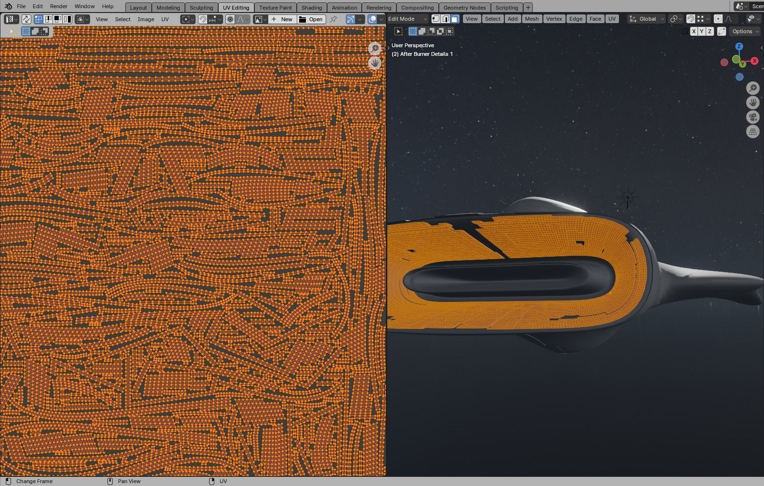Click the green Y axis on navigation gizmo
The height and width of the screenshot is (486, 764).
[742, 64]
